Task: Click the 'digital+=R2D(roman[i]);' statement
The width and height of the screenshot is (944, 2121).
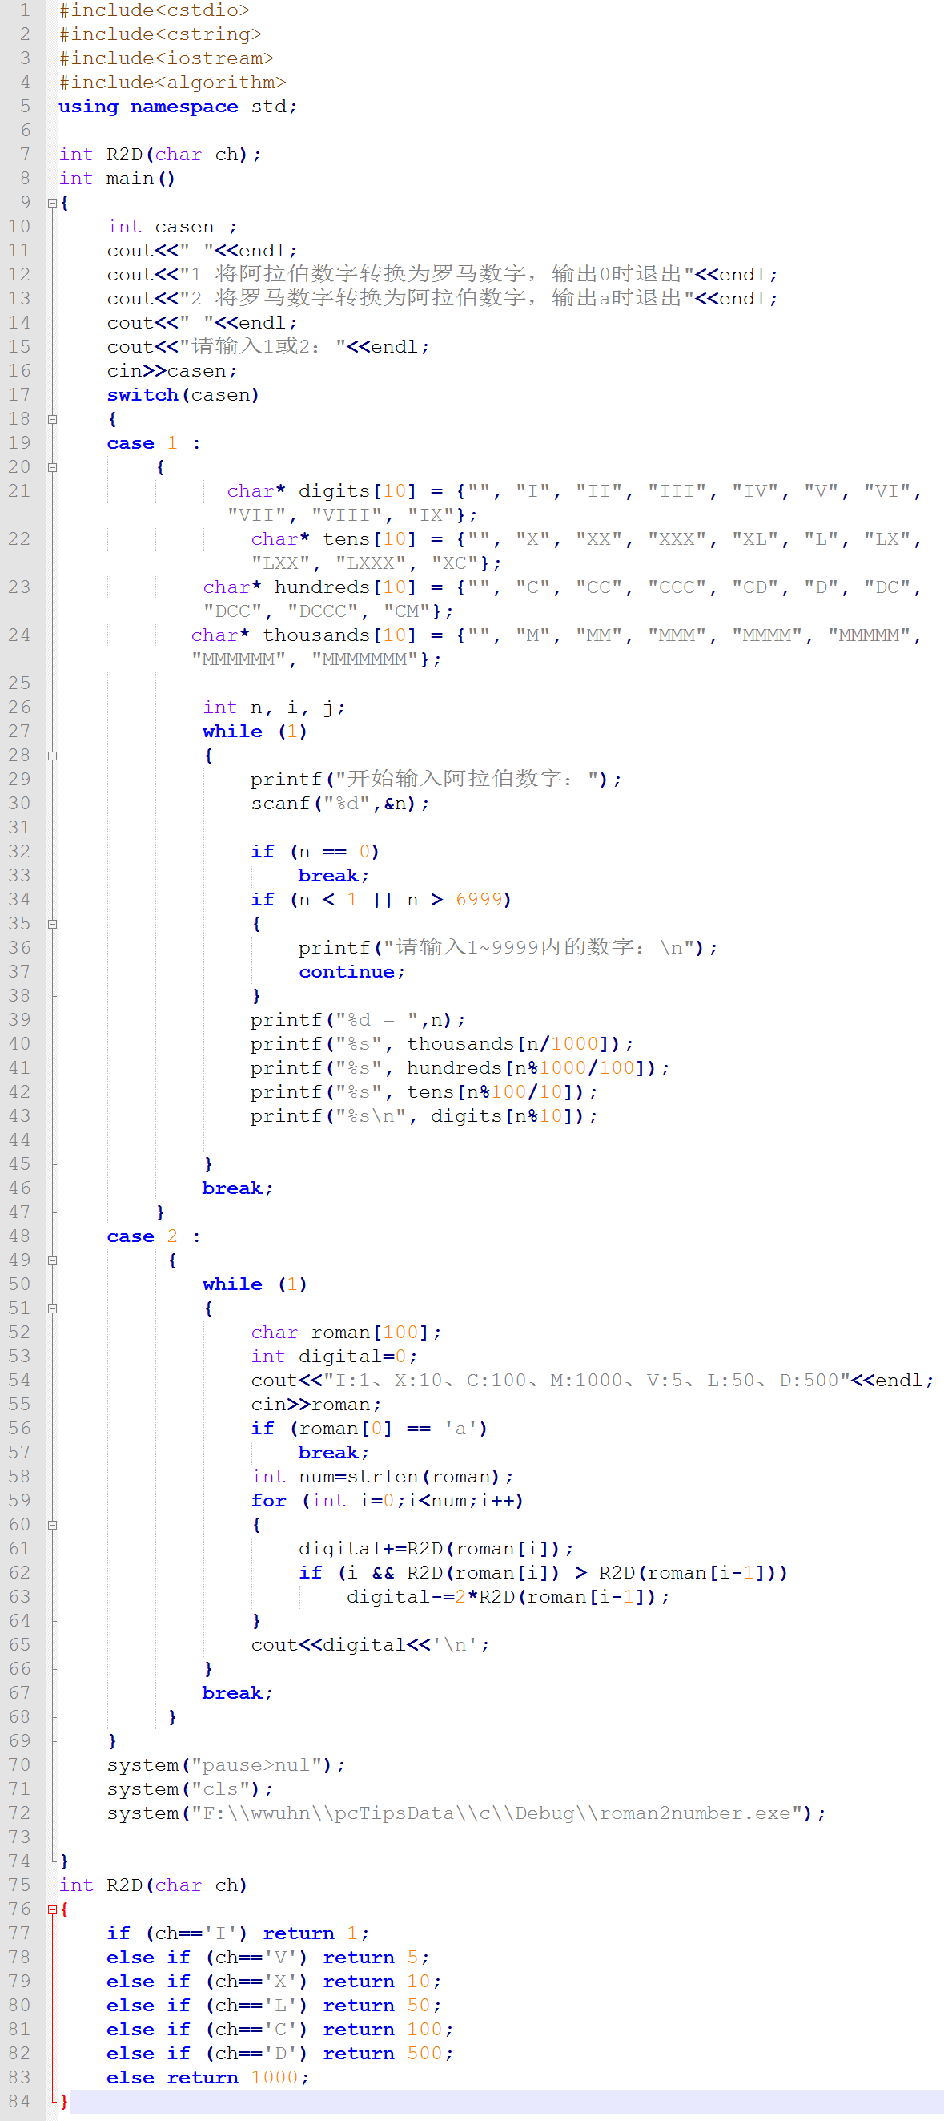Action: click(x=436, y=1549)
